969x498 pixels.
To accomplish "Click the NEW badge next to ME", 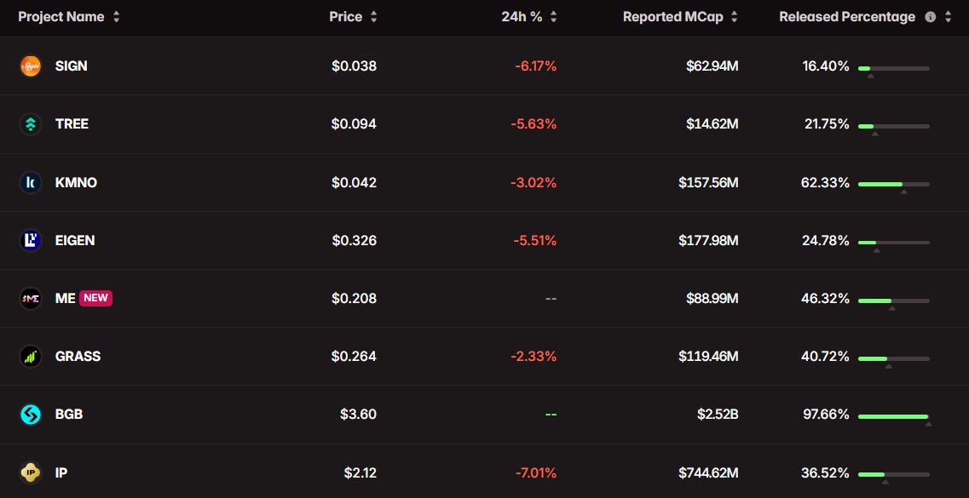I will (x=95, y=298).
